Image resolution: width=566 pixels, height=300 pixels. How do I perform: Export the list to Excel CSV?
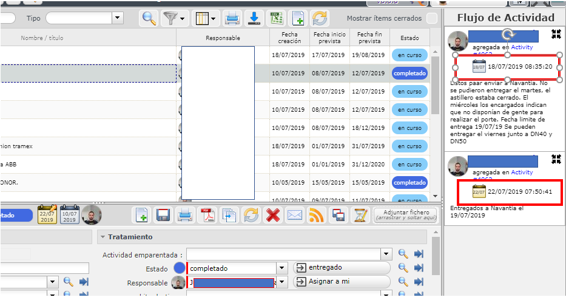276,18
